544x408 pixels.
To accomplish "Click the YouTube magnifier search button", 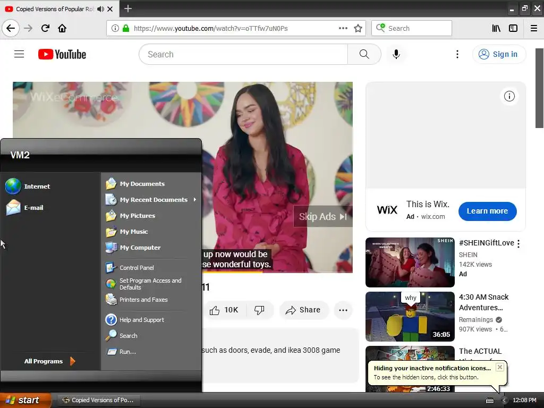I will pyautogui.click(x=364, y=54).
